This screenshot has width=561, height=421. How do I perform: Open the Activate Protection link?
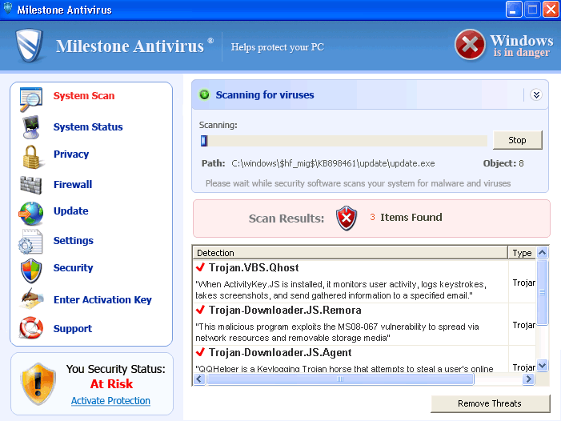click(110, 401)
